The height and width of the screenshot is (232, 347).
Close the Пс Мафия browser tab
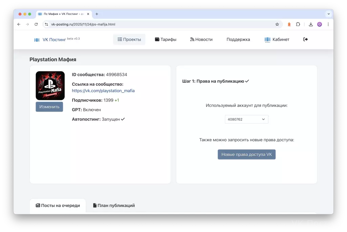point(88,14)
